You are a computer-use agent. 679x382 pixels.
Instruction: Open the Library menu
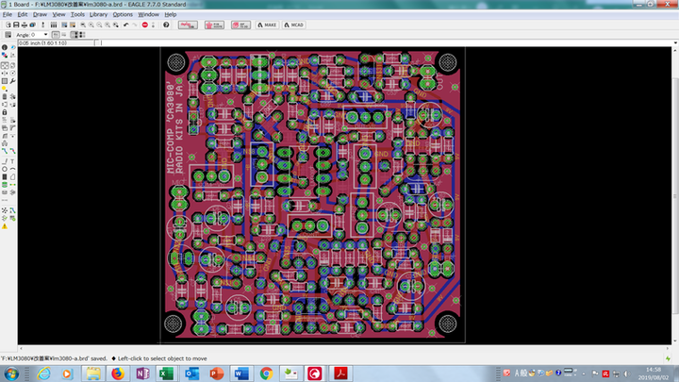pyautogui.click(x=96, y=14)
